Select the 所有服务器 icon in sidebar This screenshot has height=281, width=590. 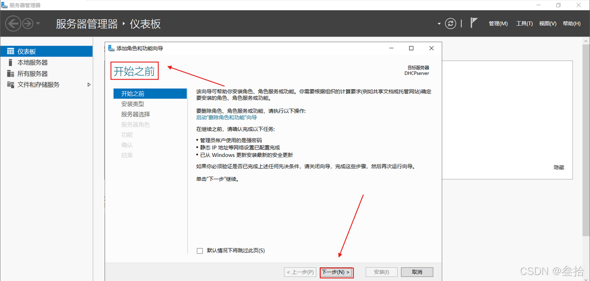coord(11,74)
